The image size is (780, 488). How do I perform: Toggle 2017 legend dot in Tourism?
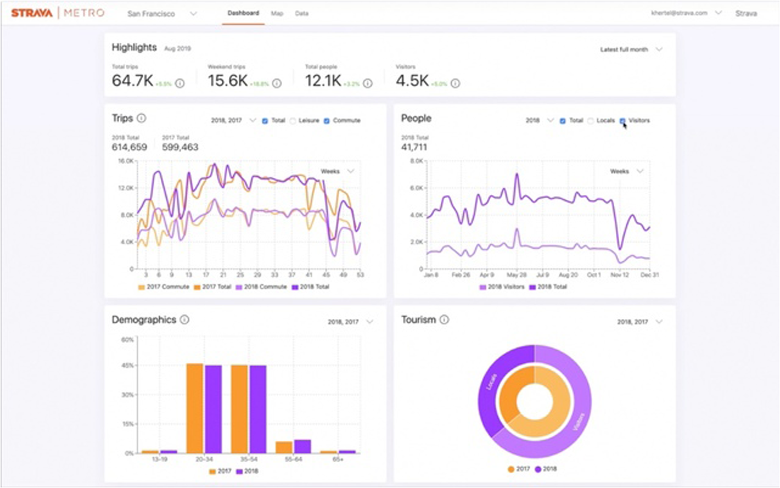tap(511, 469)
